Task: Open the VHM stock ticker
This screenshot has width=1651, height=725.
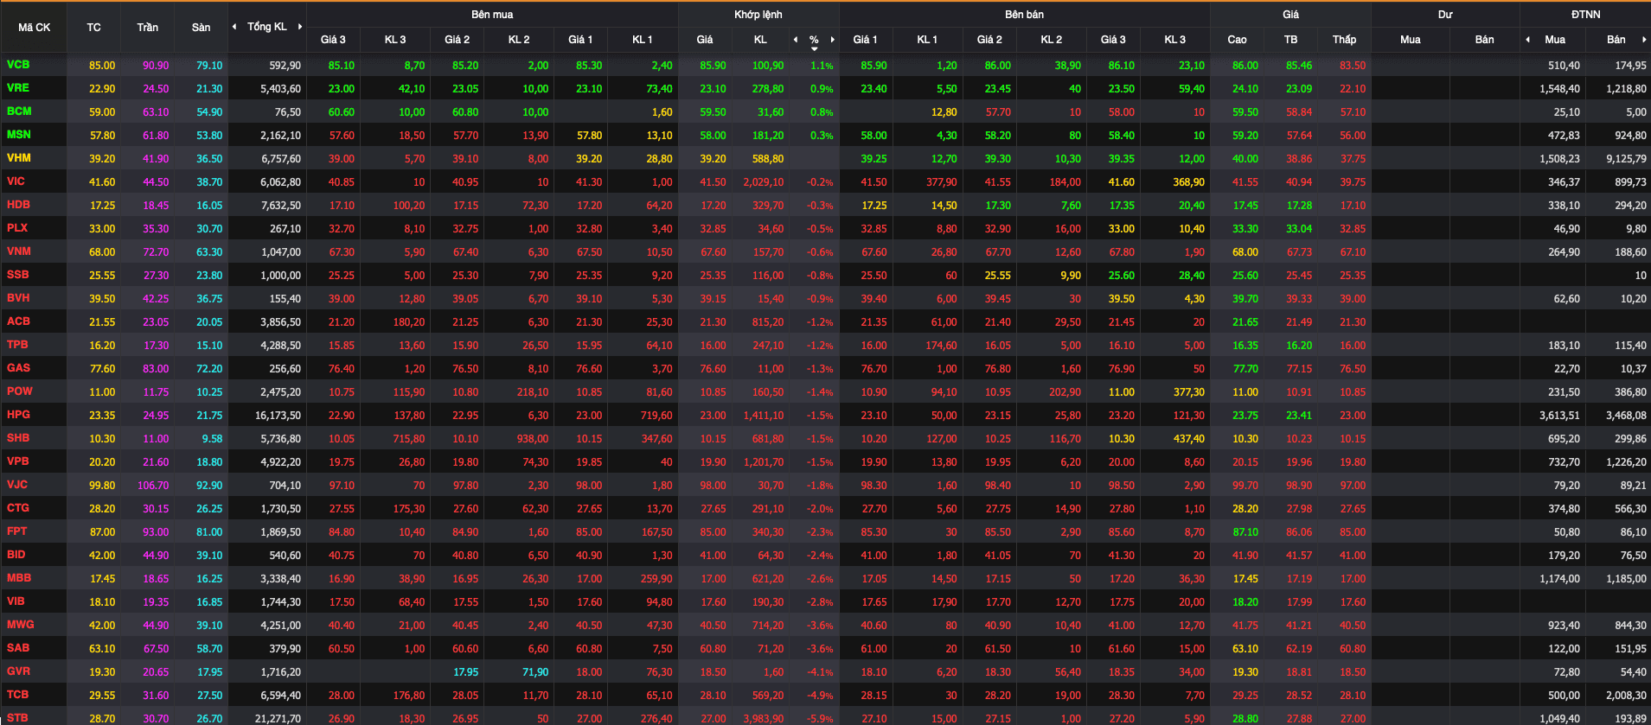Action: click(19, 158)
